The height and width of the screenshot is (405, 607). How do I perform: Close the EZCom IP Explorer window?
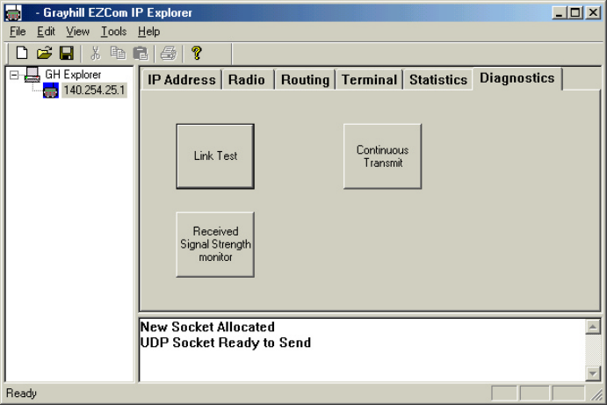[x=593, y=13]
